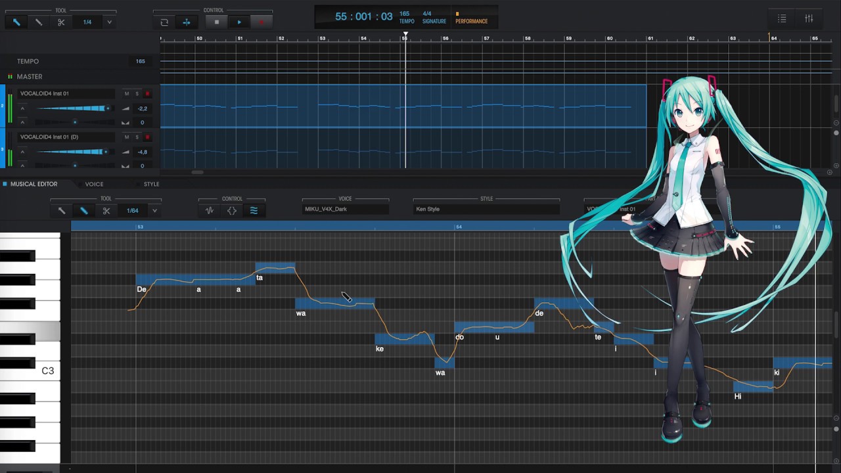Stop playback with the square stop button

(x=217, y=22)
